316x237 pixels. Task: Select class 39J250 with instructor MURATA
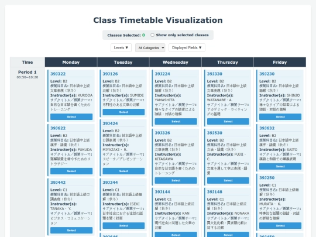pyautogui.click(x=280, y=225)
